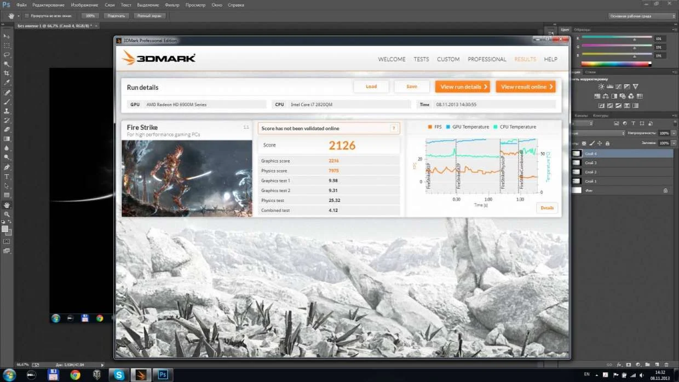This screenshot has width=679, height=382.
Task: Click the Load button in 3DMark
Action: pos(371,86)
